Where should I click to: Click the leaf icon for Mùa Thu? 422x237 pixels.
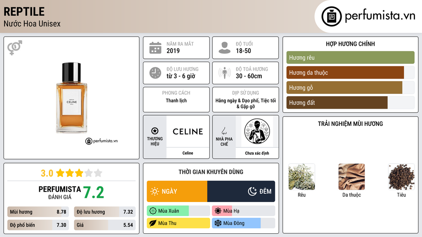pyautogui.click(x=152, y=223)
